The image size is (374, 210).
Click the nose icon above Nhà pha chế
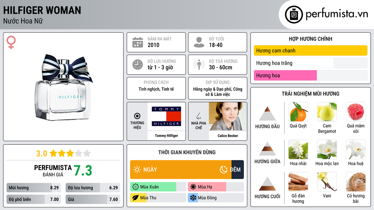click(x=198, y=116)
